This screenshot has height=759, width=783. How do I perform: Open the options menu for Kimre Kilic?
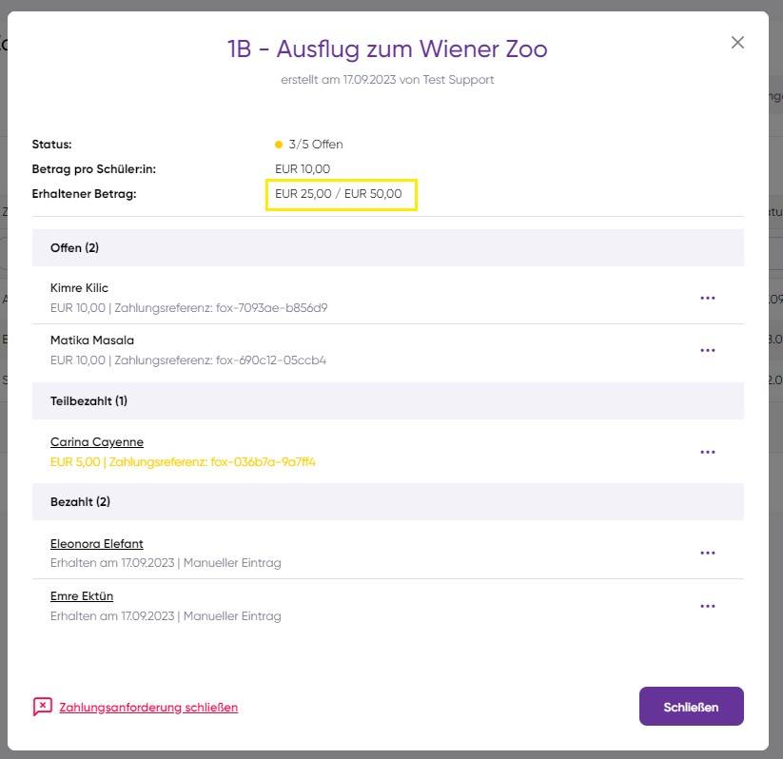point(708,298)
